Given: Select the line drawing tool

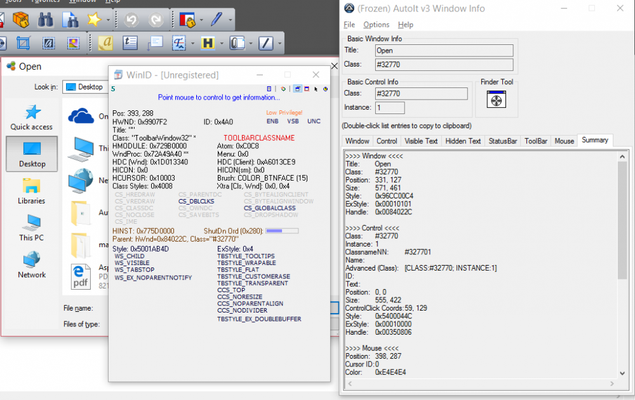Looking at the screenshot, I should [265, 43].
